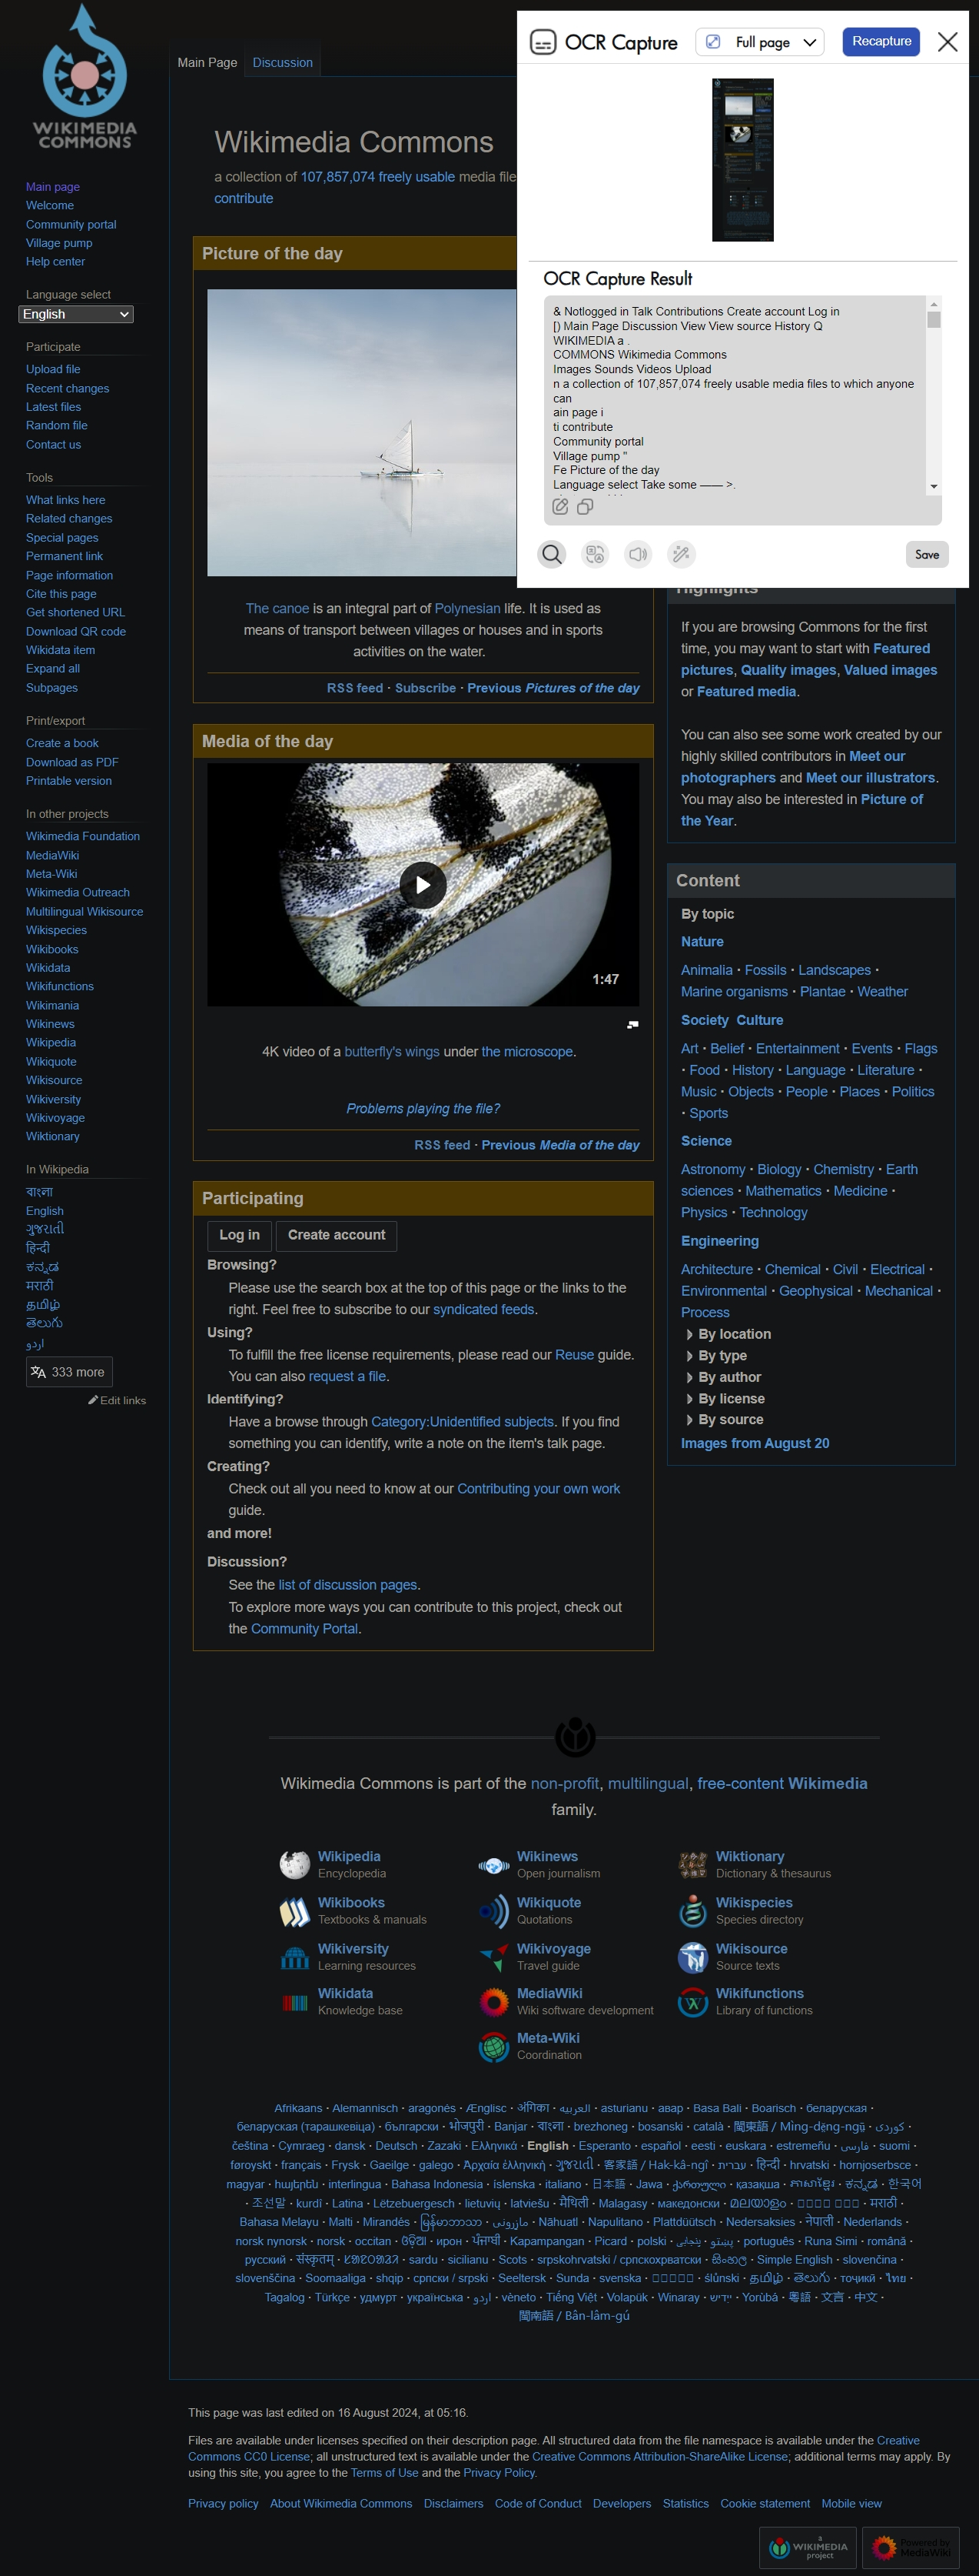Click the Wikidata barcode icon
Screen dimensions: 979x2576
pyautogui.click(x=295, y=2002)
